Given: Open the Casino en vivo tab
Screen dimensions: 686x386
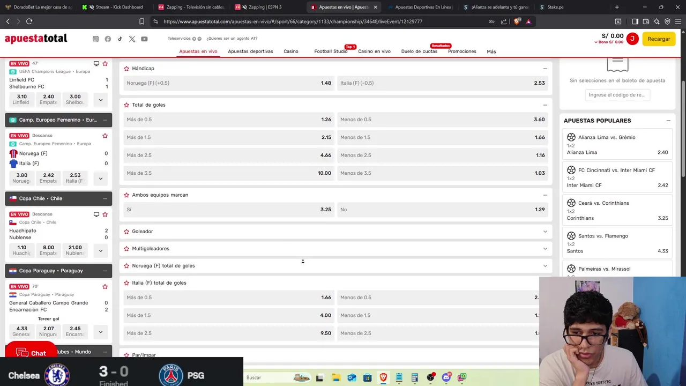Looking at the screenshot, I should click(374, 51).
